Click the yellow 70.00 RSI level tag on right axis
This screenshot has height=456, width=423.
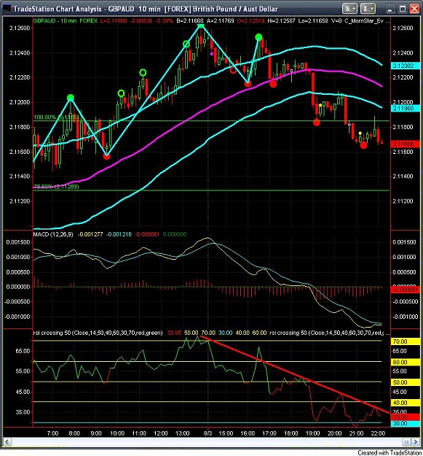405,341
